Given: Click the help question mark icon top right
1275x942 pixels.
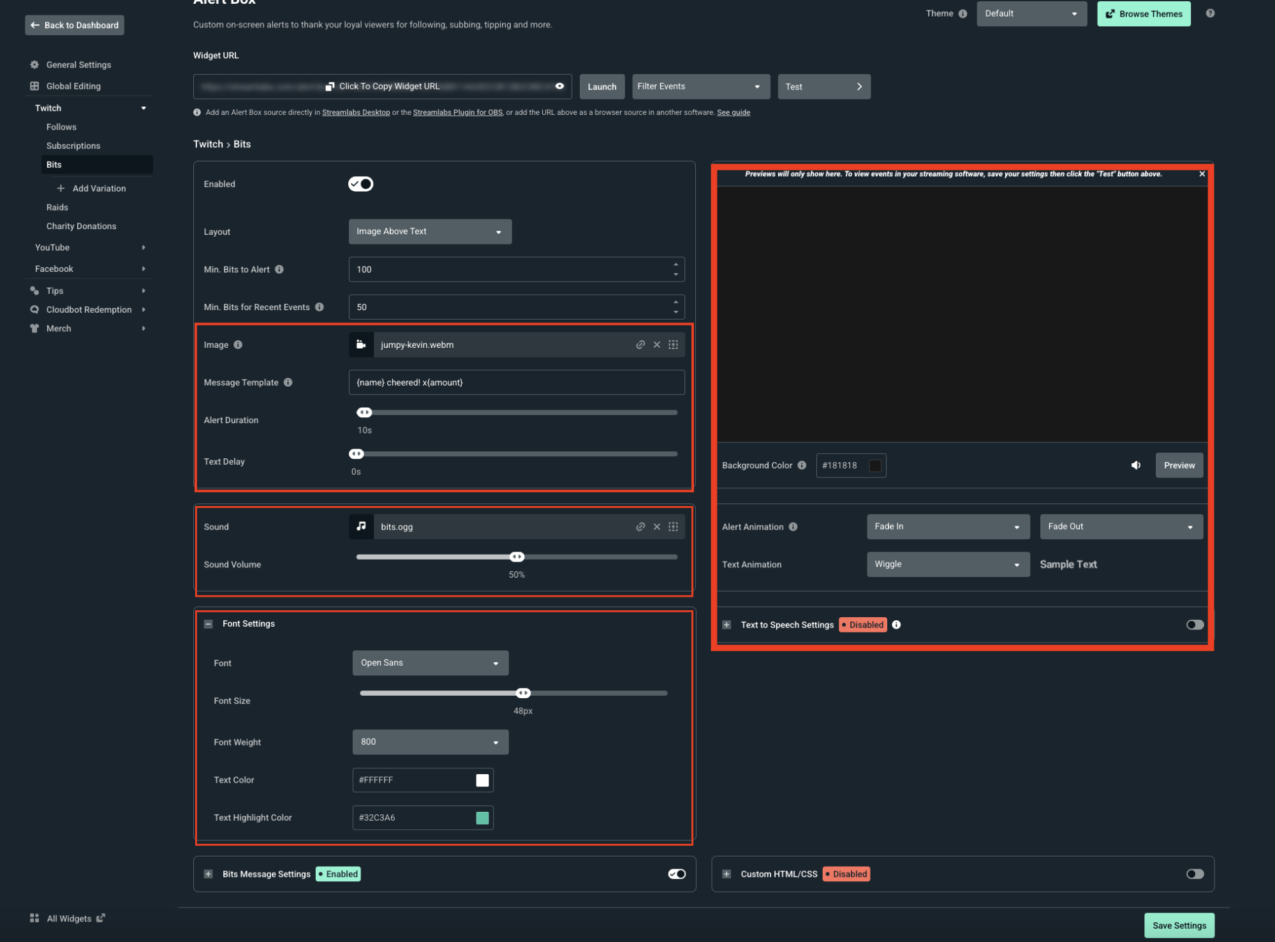Looking at the screenshot, I should click(1210, 13).
